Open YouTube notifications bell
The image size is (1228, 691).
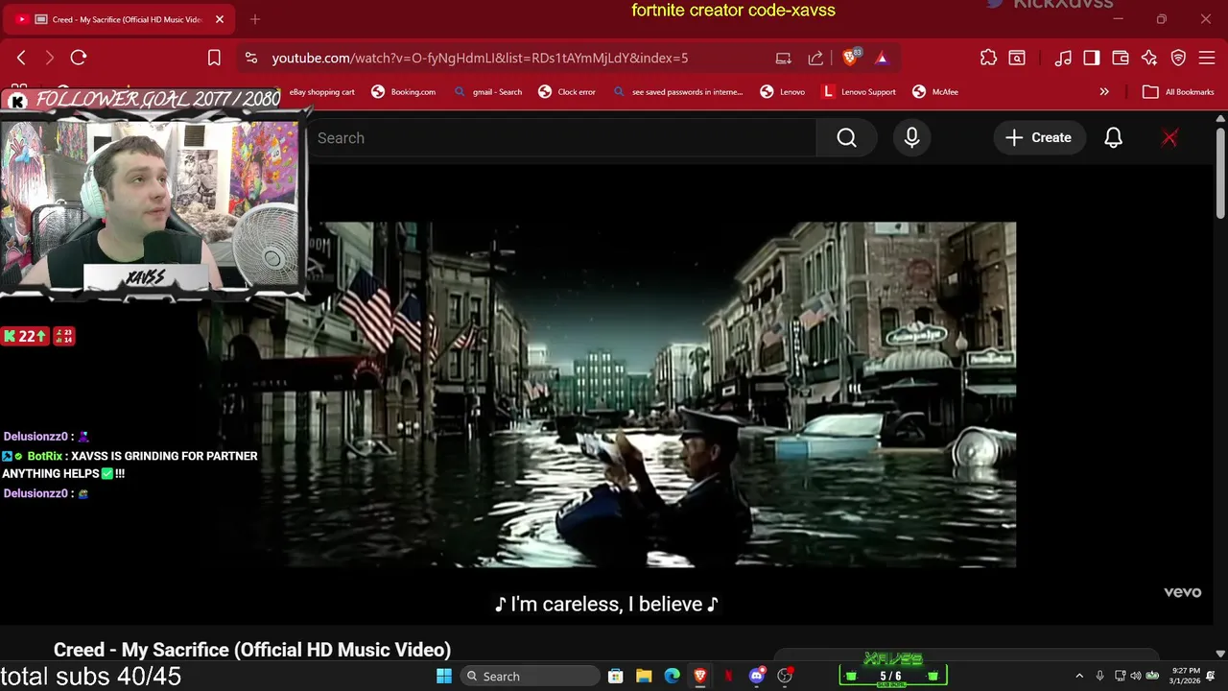(x=1114, y=138)
